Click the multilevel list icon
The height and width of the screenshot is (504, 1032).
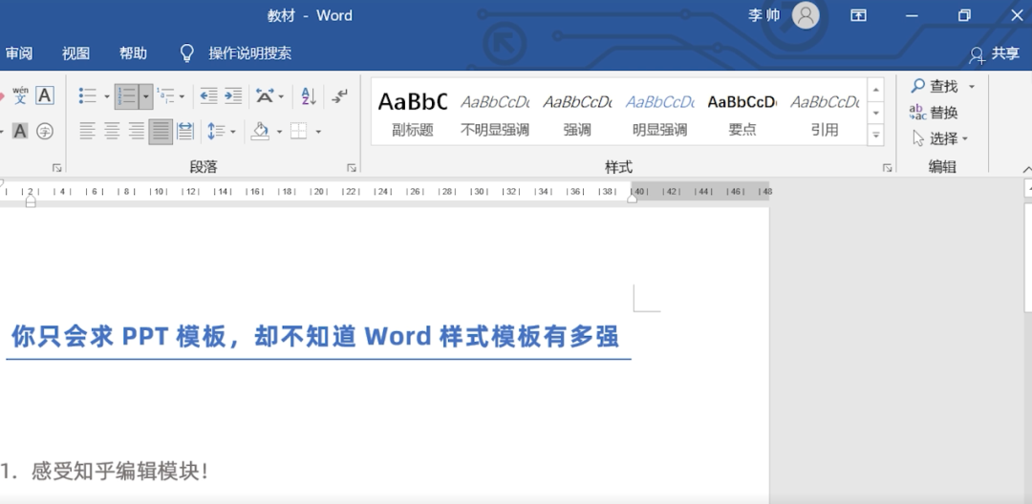(x=165, y=96)
